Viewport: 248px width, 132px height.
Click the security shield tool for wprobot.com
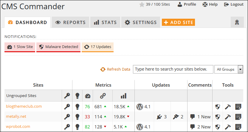tap(218, 127)
